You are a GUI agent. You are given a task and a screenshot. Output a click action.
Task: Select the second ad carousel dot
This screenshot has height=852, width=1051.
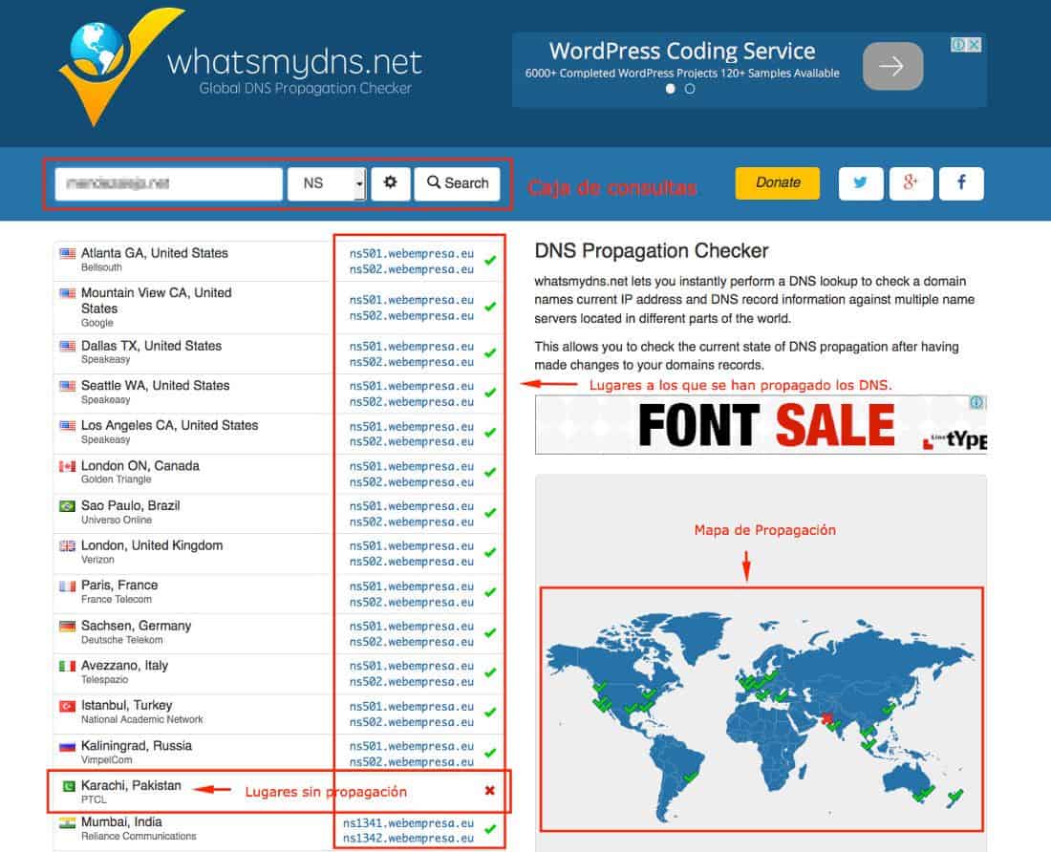click(x=690, y=89)
